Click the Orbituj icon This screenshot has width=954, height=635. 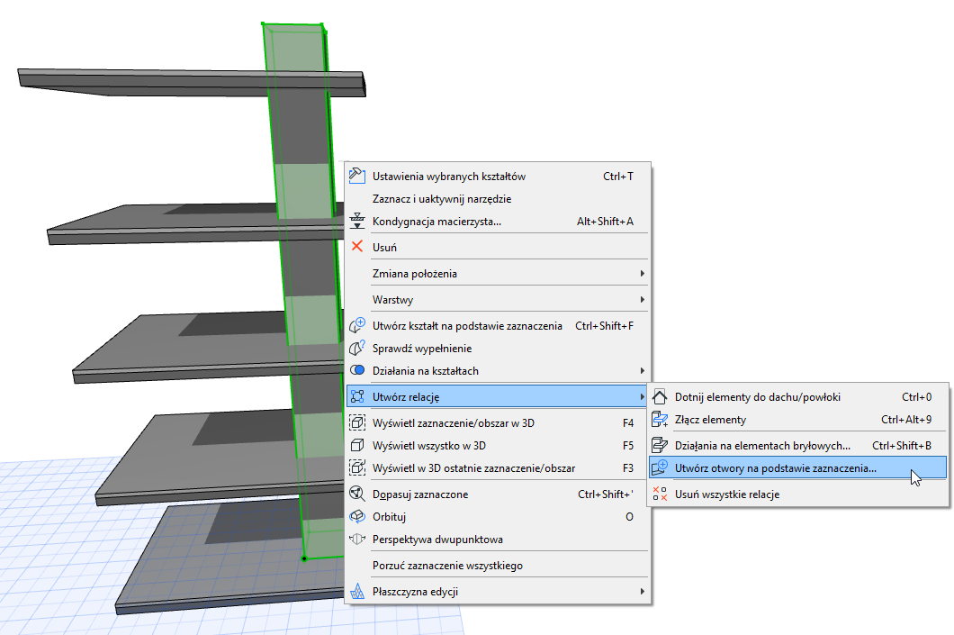click(x=357, y=516)
